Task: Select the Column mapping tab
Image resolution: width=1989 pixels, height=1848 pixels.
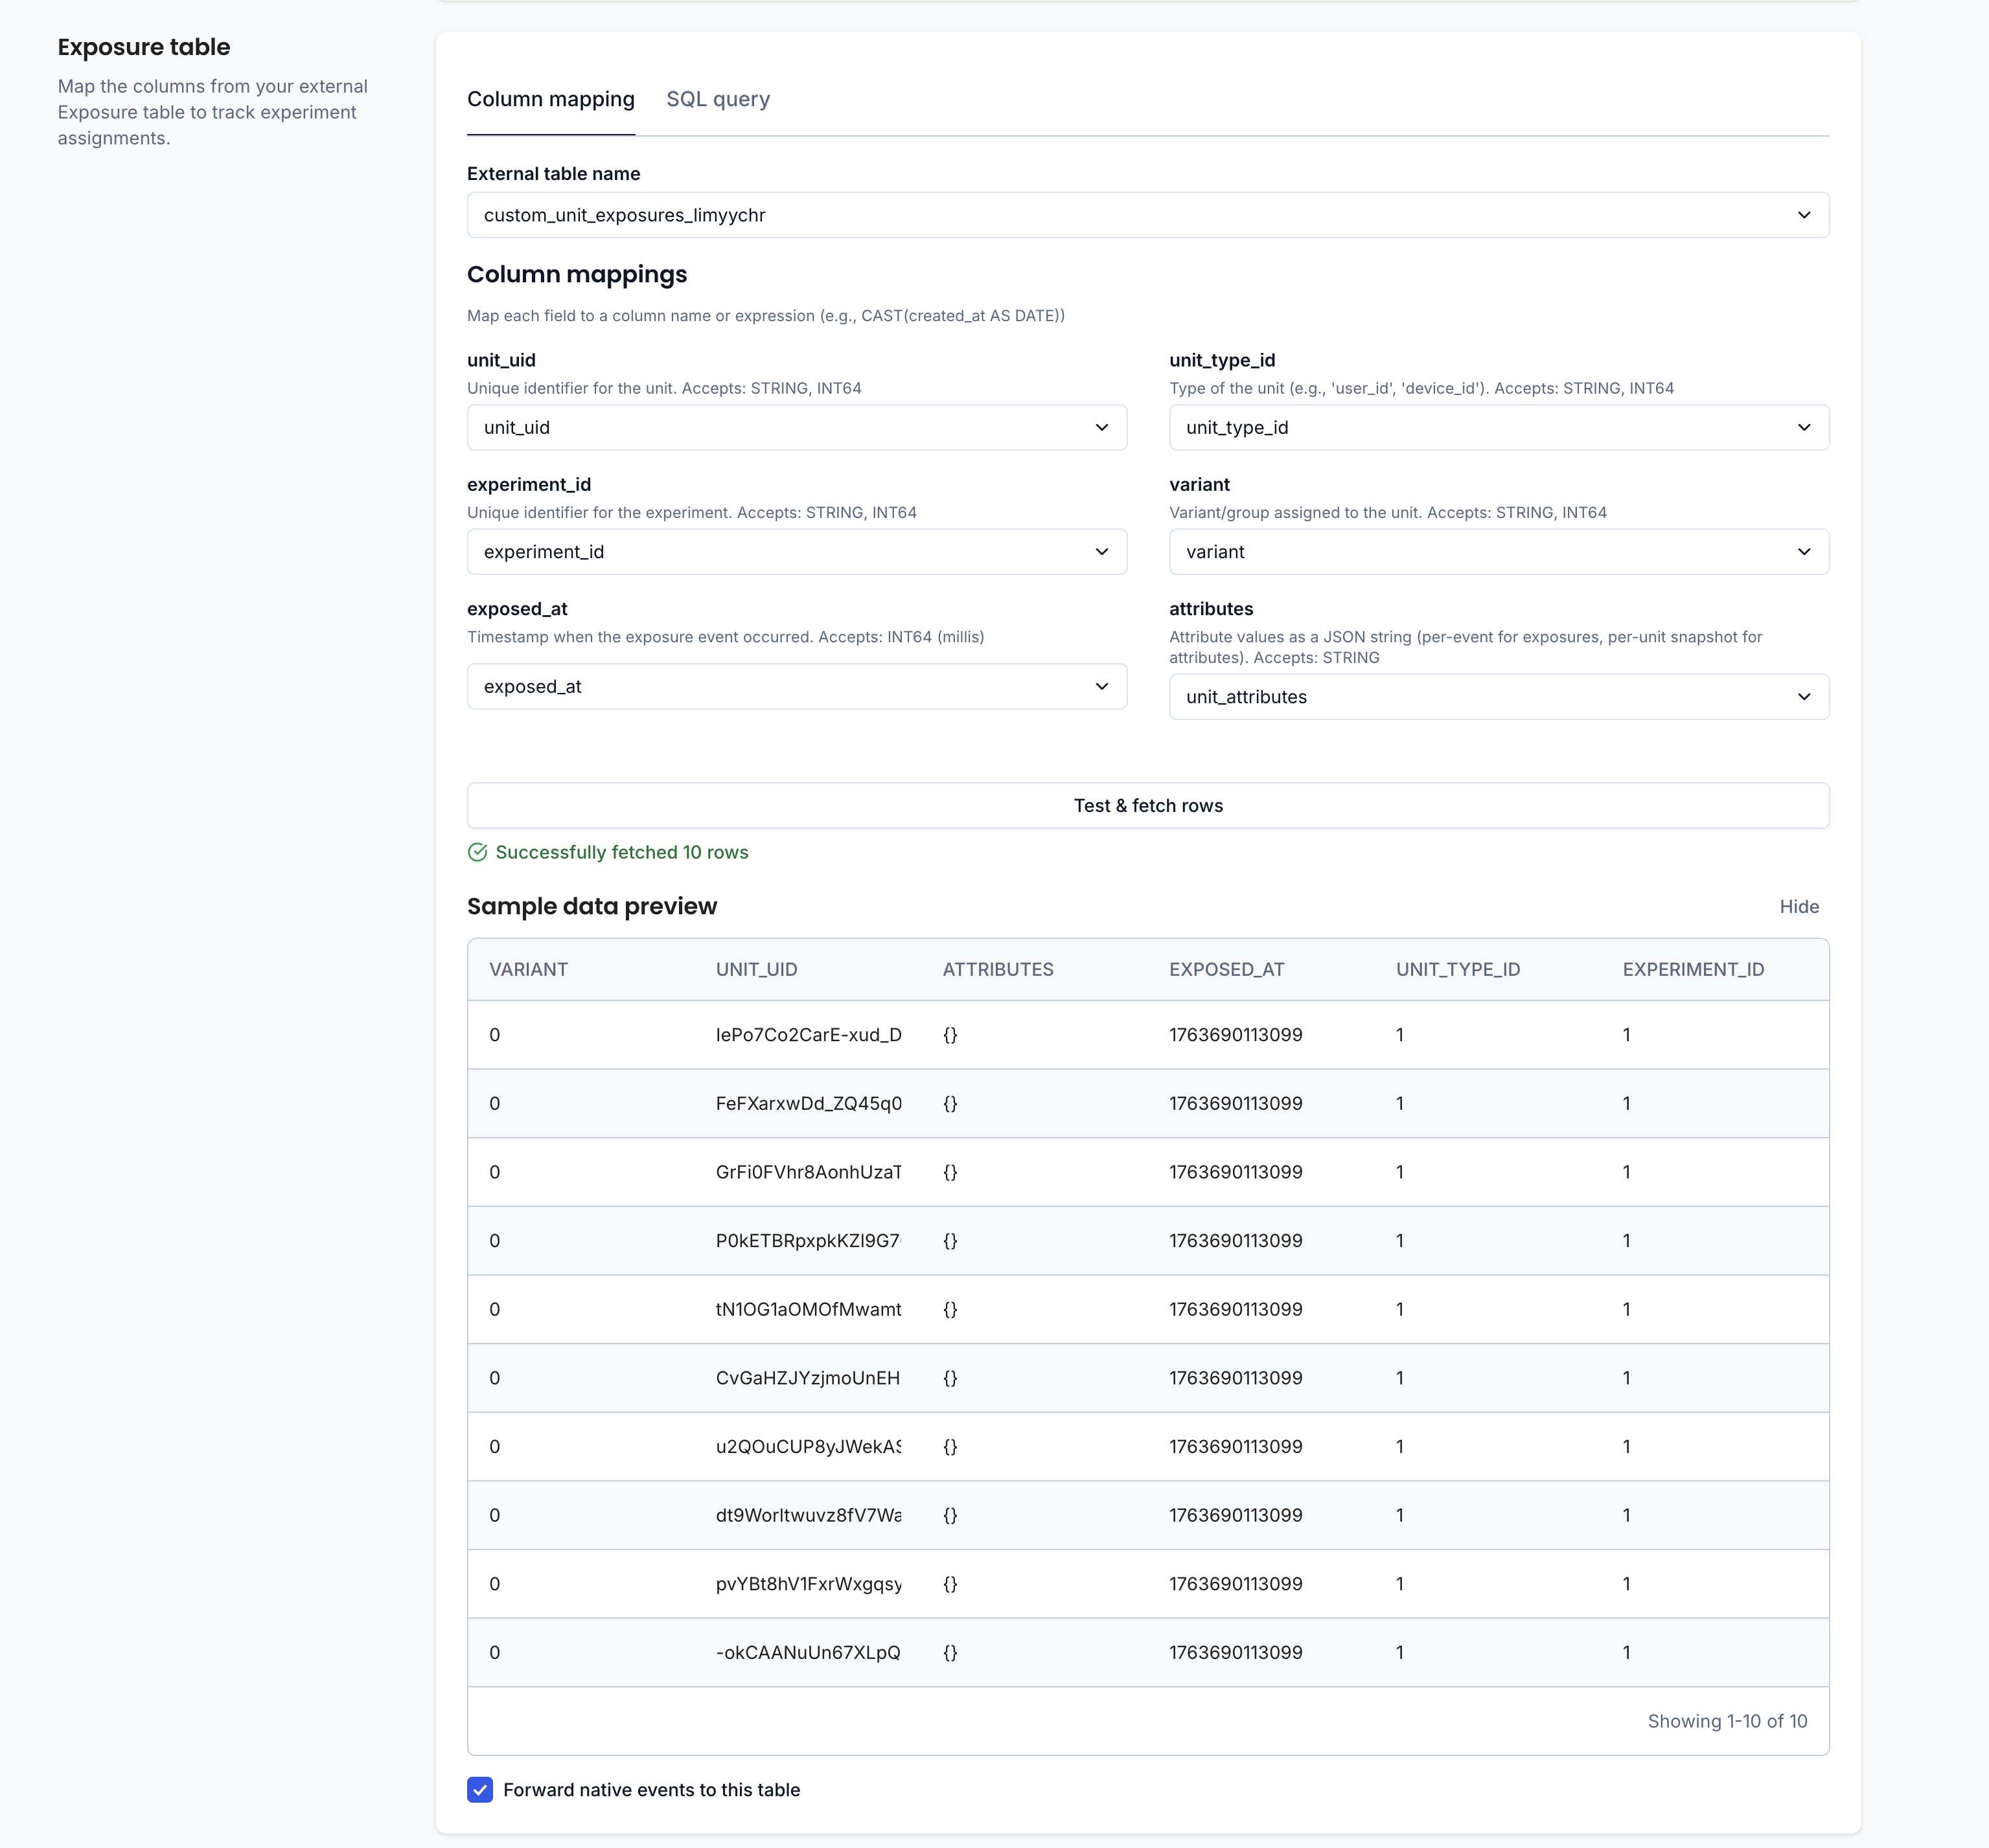Action: [x=550, y=99]
